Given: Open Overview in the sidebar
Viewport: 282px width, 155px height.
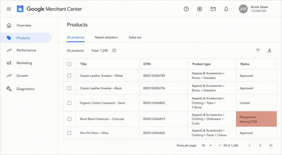Looking at the screenshot, I should click(24, 25).
